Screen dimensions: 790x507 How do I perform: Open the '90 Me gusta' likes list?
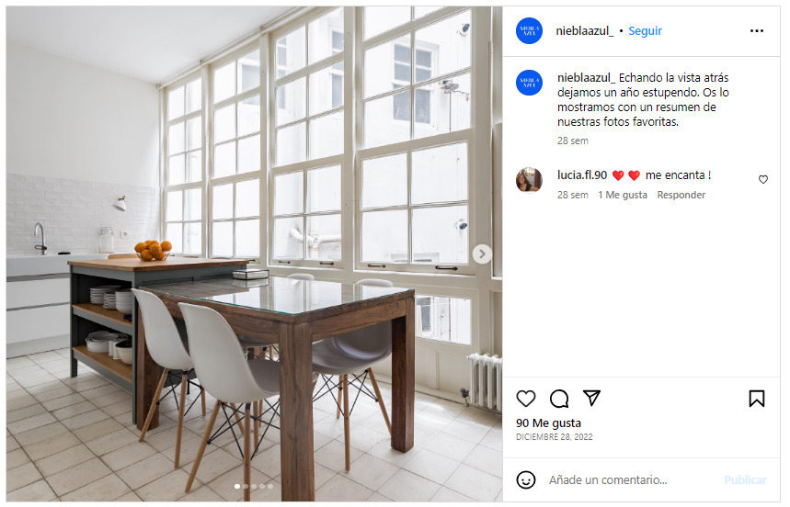click(548, 423)
